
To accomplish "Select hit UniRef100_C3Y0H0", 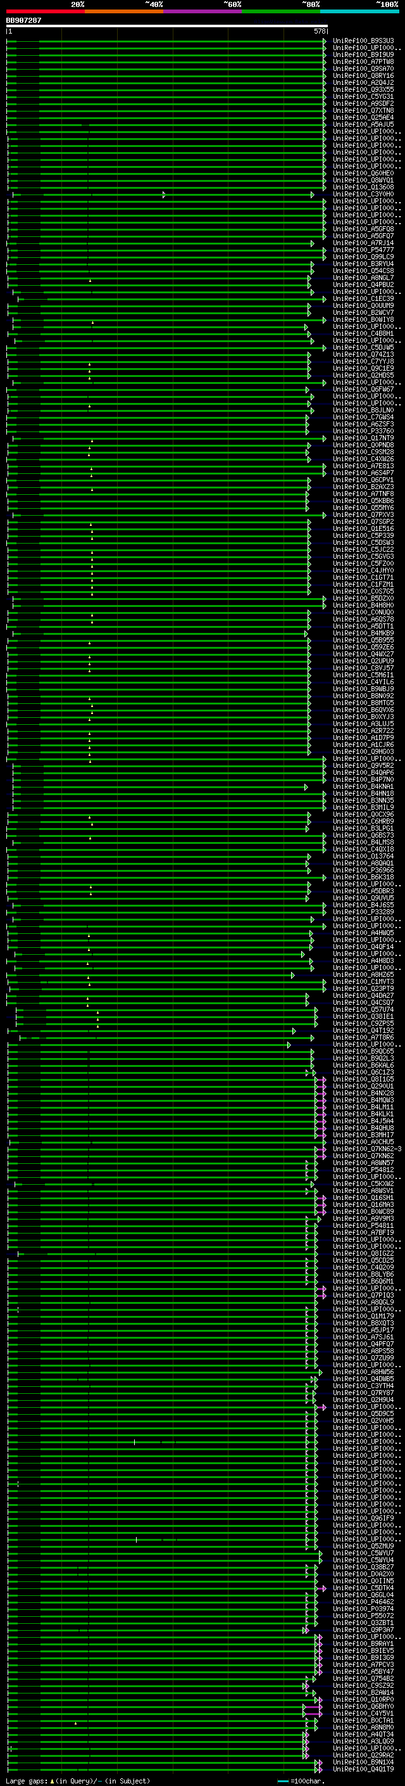I will tap(363, 194).
